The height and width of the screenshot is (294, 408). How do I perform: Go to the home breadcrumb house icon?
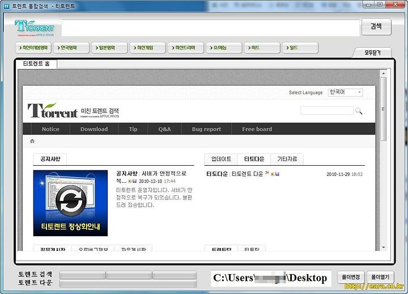coord(32,141)
